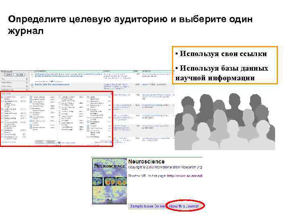Tick the checkbox of the first search result
Viewport: 290px width, 218px height.
pos(32,75)
